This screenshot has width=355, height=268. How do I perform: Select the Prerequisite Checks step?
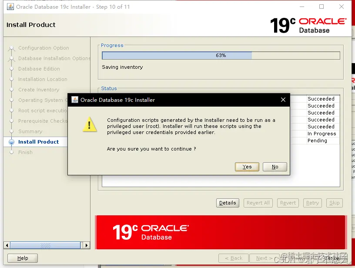(x=43, y=121)
